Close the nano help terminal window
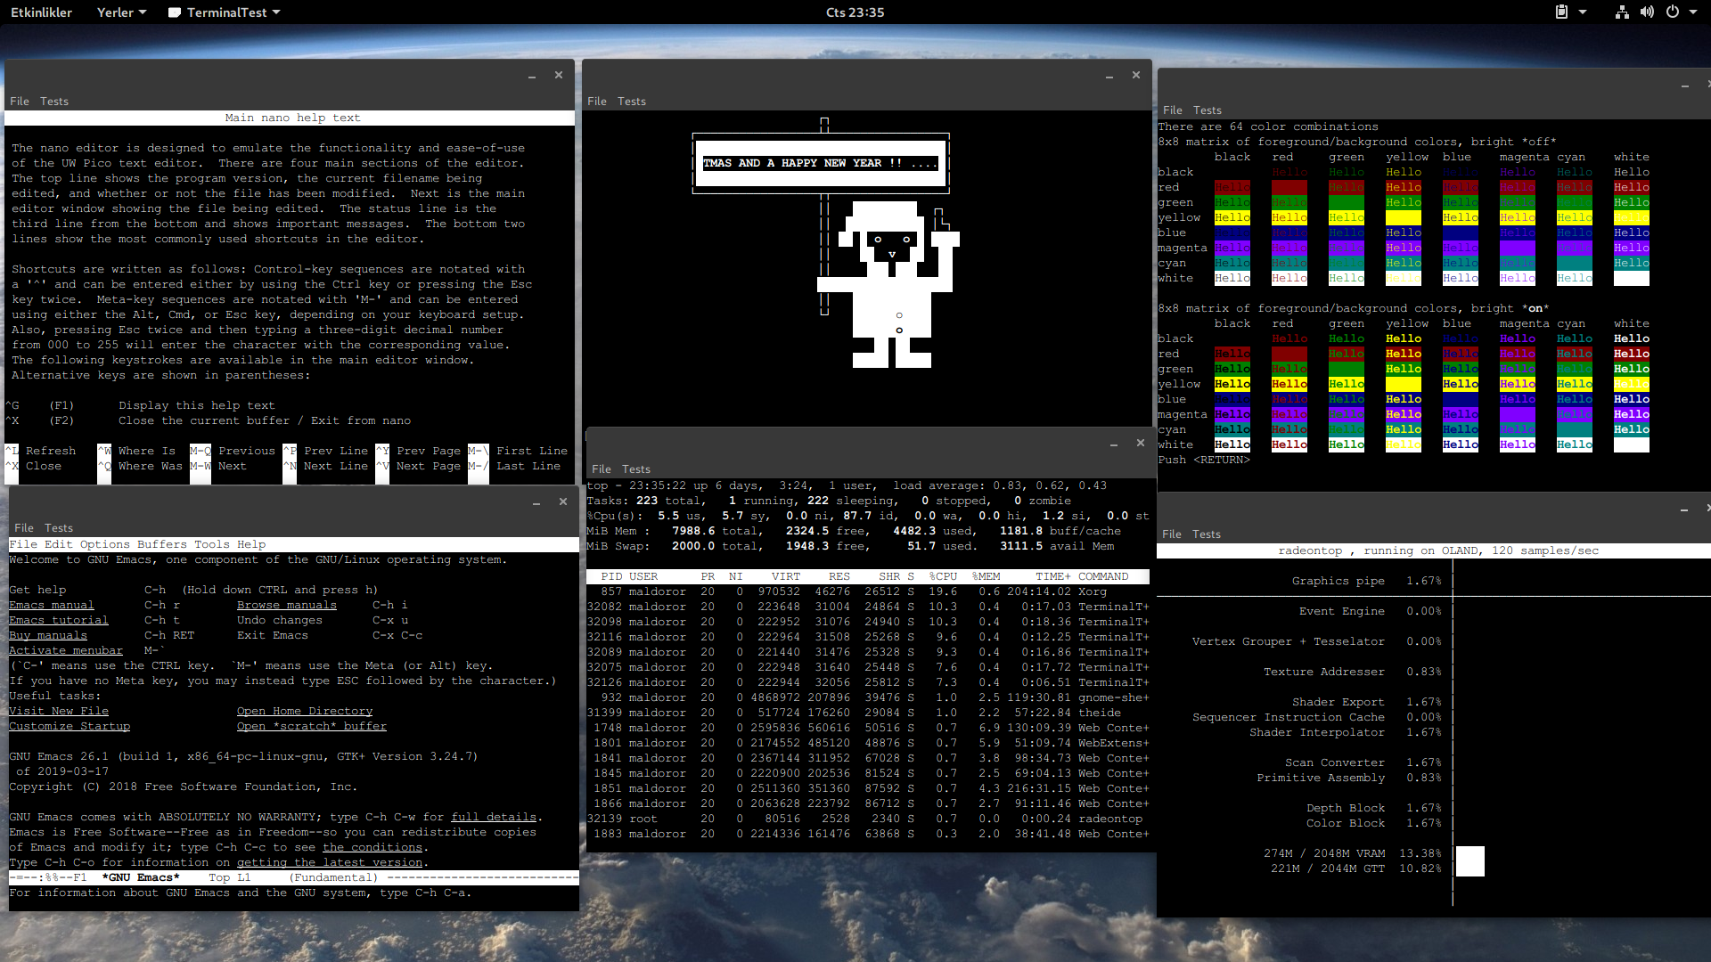This screenshot has width=1711, height=962. tap(559, 75)
